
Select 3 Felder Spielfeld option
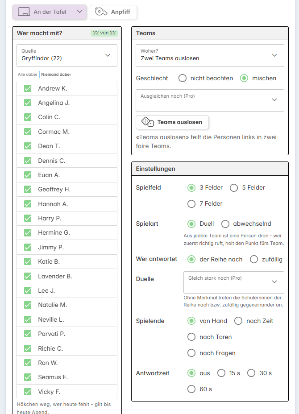191,188
